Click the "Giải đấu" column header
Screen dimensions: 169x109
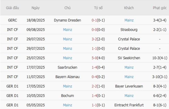point(12,8)
